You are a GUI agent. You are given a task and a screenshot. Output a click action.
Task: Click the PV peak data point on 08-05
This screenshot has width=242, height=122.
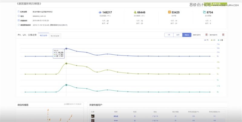[66, 49]
